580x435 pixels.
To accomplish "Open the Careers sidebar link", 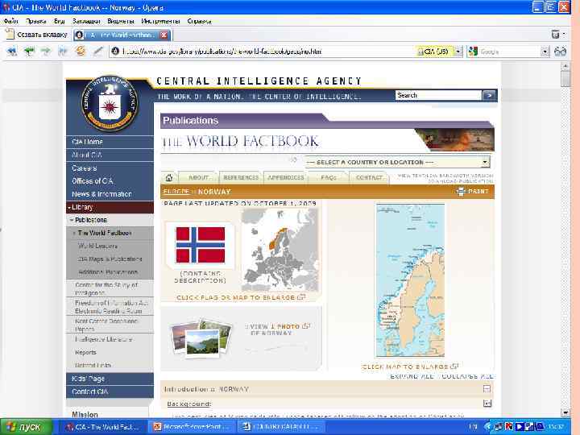I will click(x=85, y=168).
